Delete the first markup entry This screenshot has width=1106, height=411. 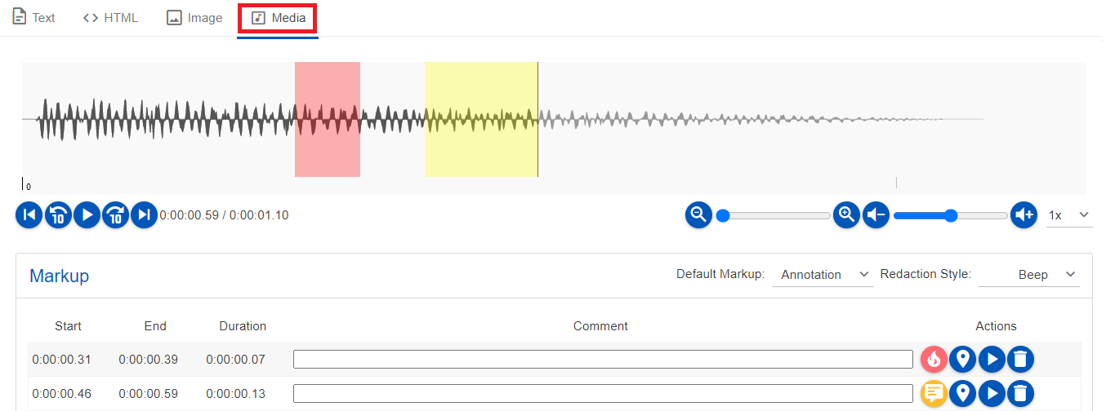point(1020,359)
